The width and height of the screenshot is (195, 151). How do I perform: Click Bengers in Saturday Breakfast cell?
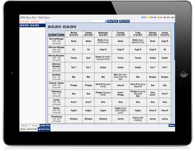tap(153, 77)
